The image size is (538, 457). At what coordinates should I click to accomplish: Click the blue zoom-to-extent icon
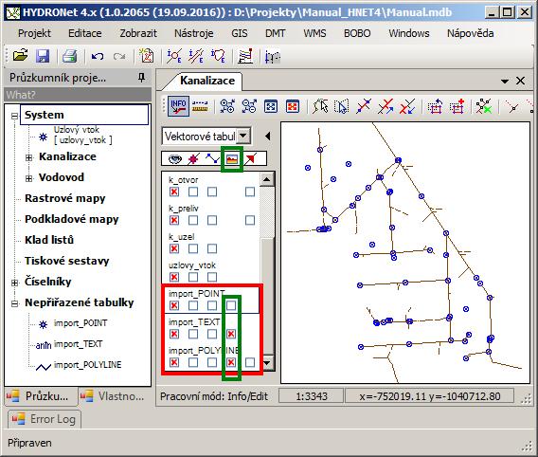point(271,106)
